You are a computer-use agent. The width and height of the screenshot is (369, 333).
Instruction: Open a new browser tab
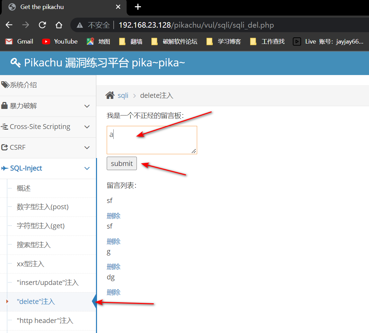tap(138, 7)
